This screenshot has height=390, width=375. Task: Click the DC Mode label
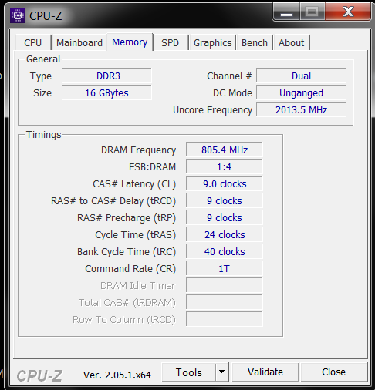232,93
